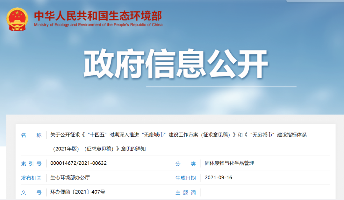Image resolution: width=344 pixels, height=200 pixels.
Task: Click the first line of the notice title
Action: (178, 135)
